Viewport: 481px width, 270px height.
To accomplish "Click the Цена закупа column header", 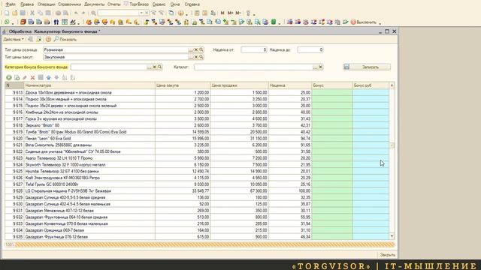I will [x=183, y=85].
